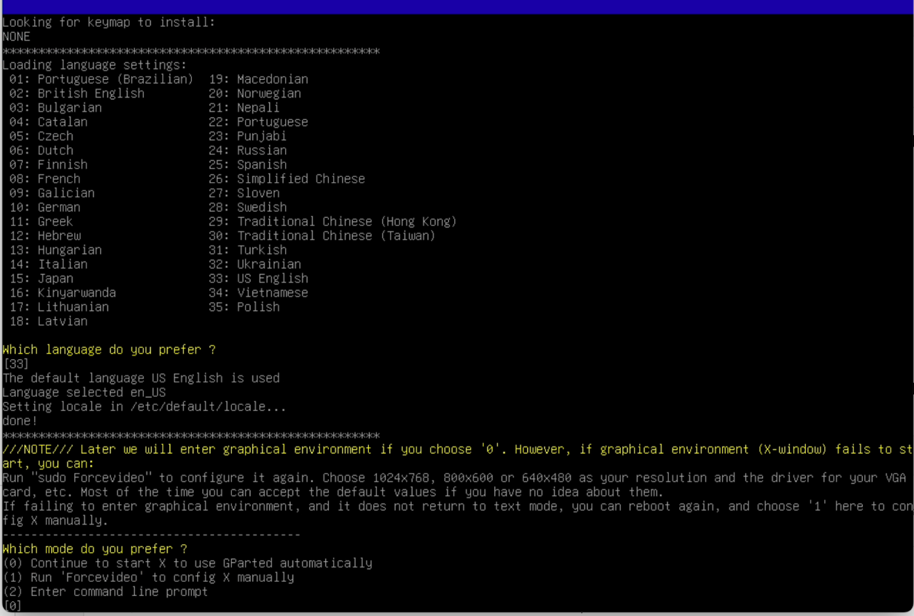Select '(0) Continue to start X' option line
The height and width of the screenshot is (616, 914).
tap(187, 563)
